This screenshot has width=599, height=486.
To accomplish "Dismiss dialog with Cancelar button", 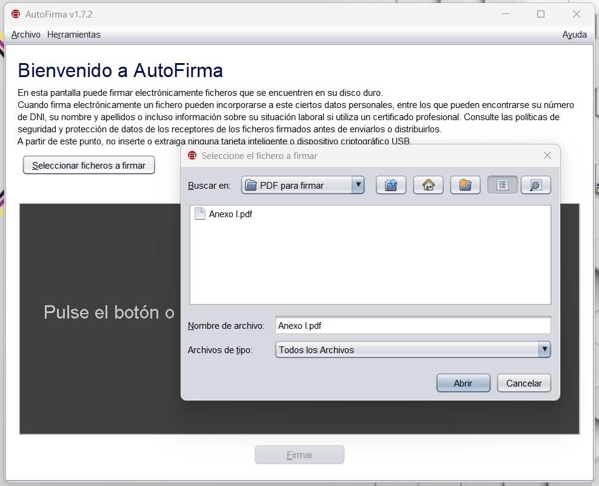I will click(524, 383).
